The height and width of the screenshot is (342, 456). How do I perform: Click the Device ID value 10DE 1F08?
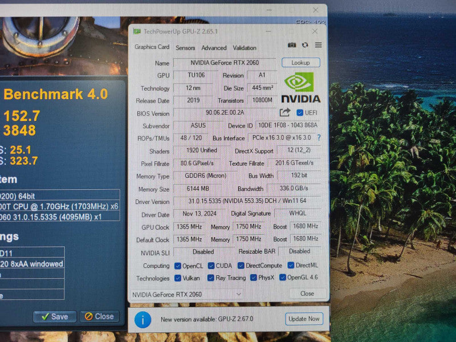point(287,125)
